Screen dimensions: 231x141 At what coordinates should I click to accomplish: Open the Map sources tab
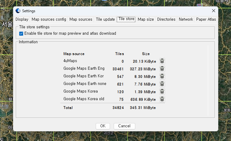pos(81,19)
